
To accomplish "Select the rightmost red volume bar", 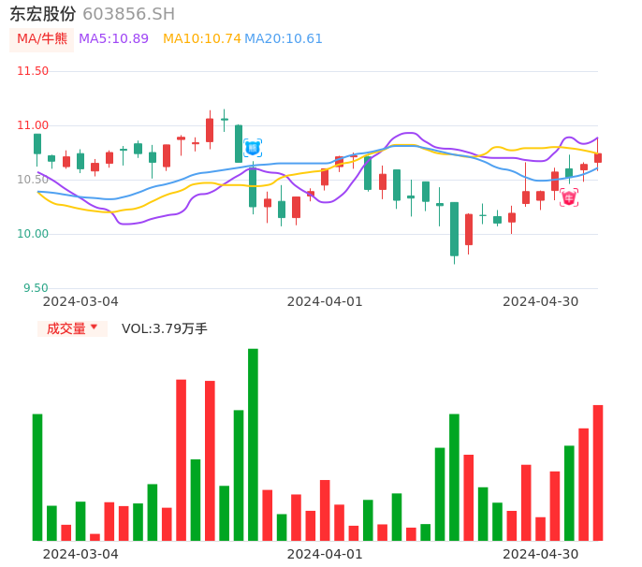I will 597,472.
